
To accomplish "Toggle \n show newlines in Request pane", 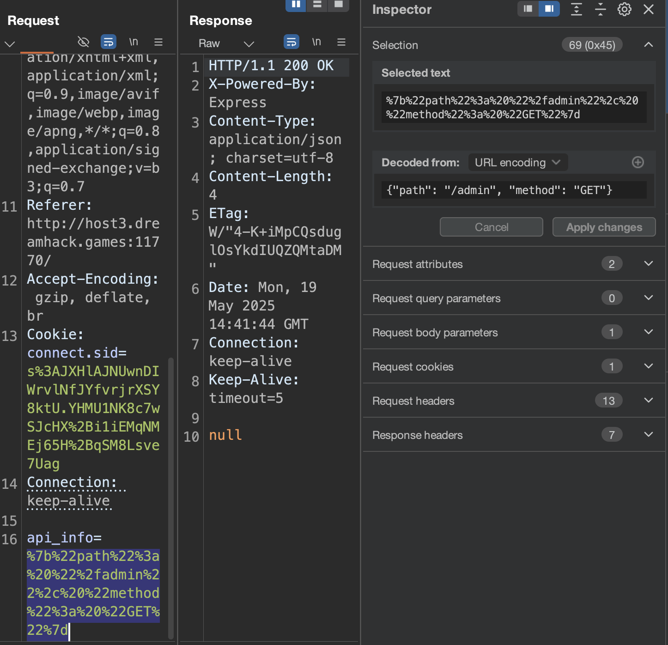I will click(134, 42).
